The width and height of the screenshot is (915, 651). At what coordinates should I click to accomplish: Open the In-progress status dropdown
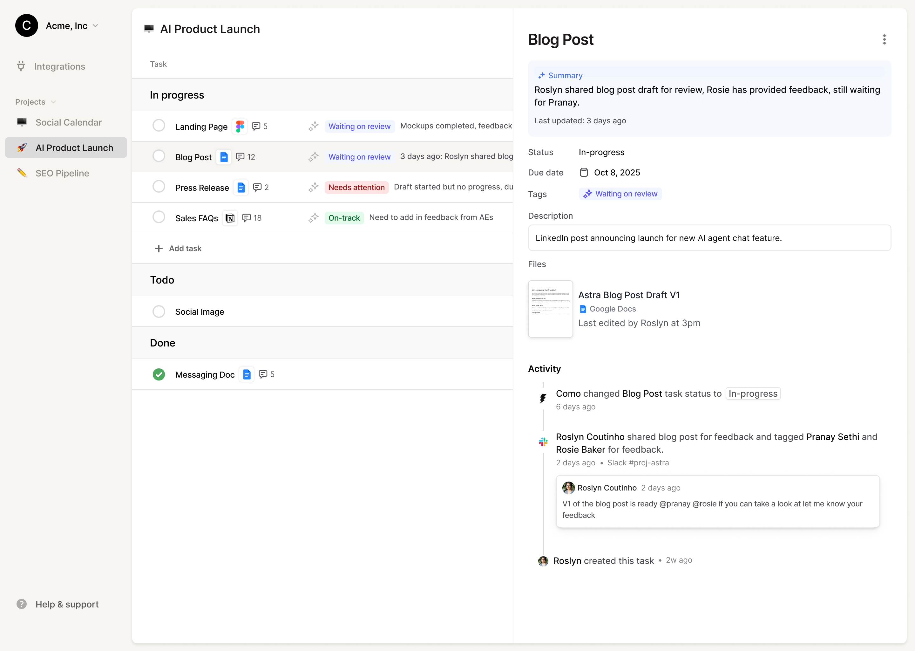click(601, 152)
